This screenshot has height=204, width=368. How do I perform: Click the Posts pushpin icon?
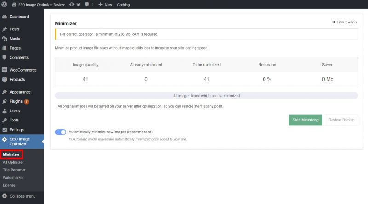(x=5, y=29)
